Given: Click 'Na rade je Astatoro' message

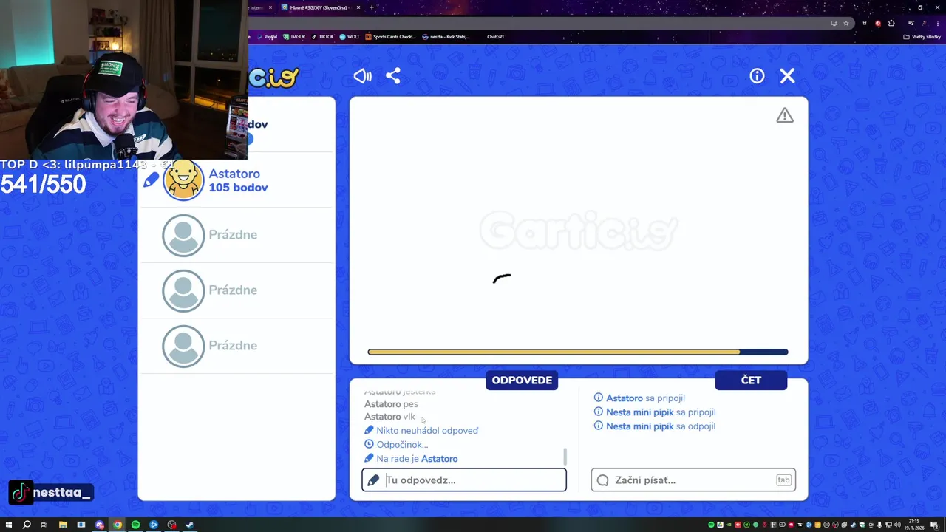Looking at the screenshot, I should coord(411,459).
